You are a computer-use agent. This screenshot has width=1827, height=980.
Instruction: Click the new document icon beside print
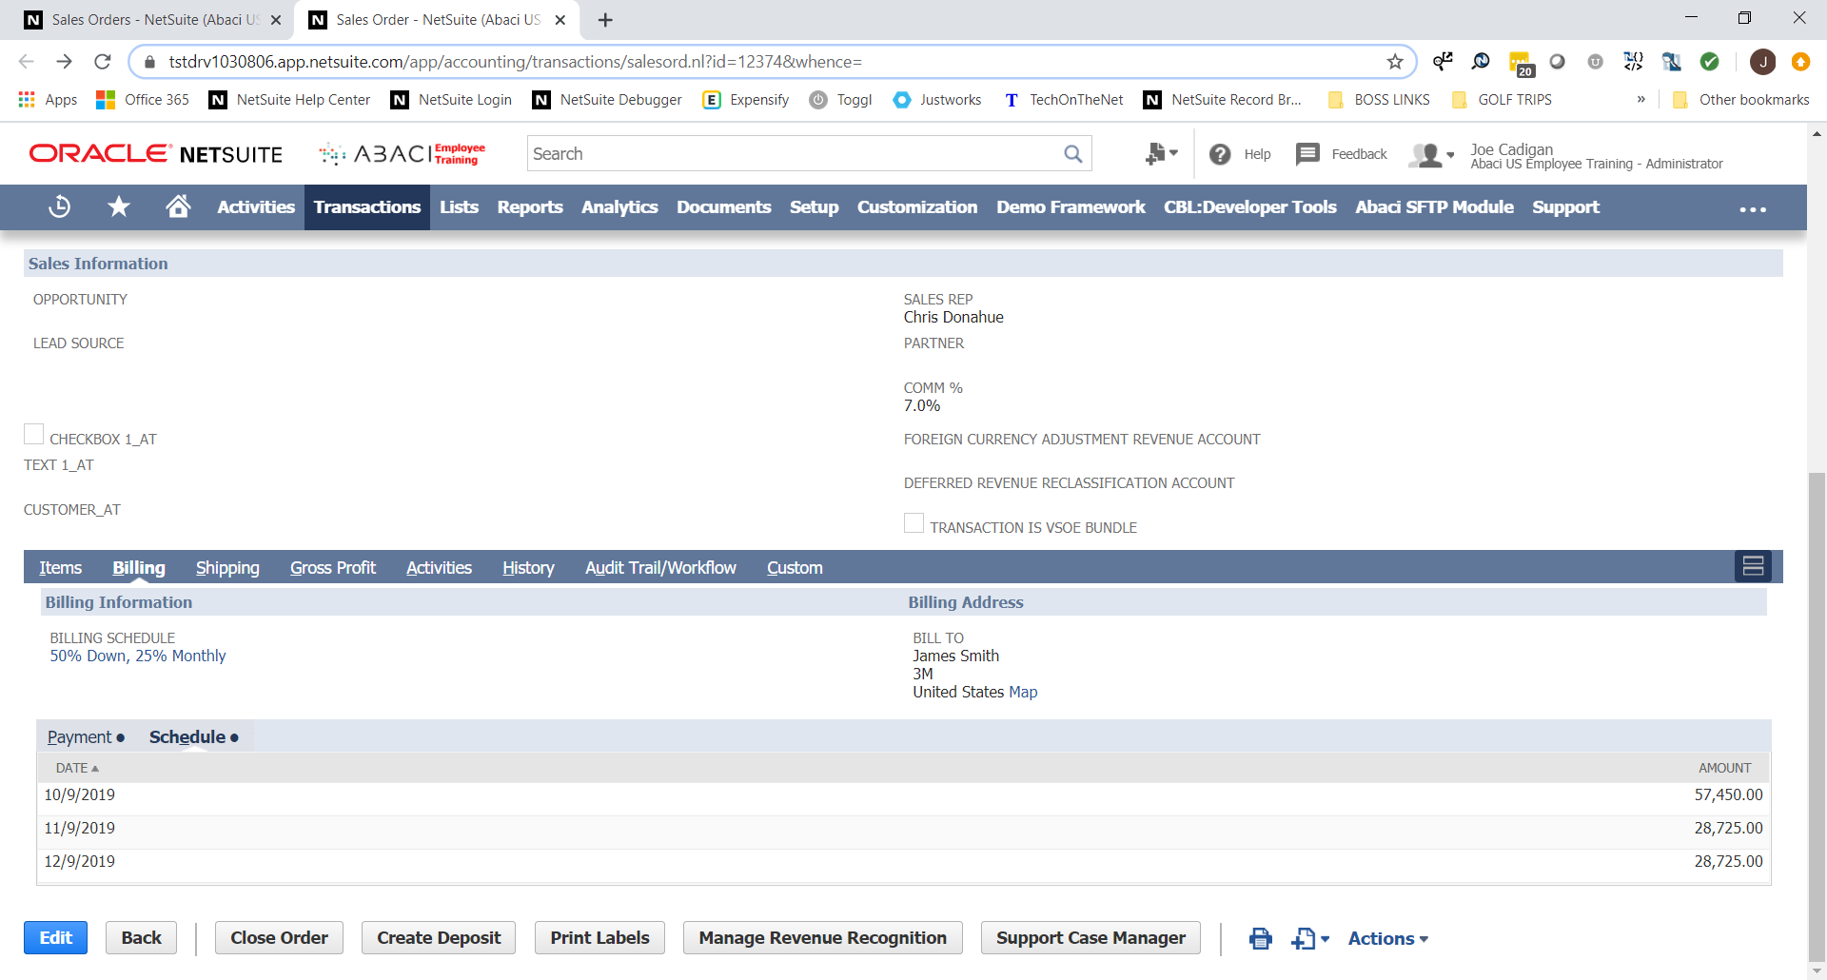[x=1304, y=938]
